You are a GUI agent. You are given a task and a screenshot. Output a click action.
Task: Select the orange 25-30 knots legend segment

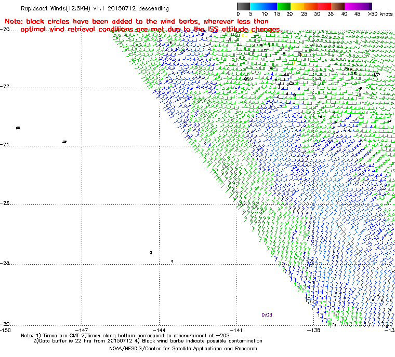coord(311,6)
